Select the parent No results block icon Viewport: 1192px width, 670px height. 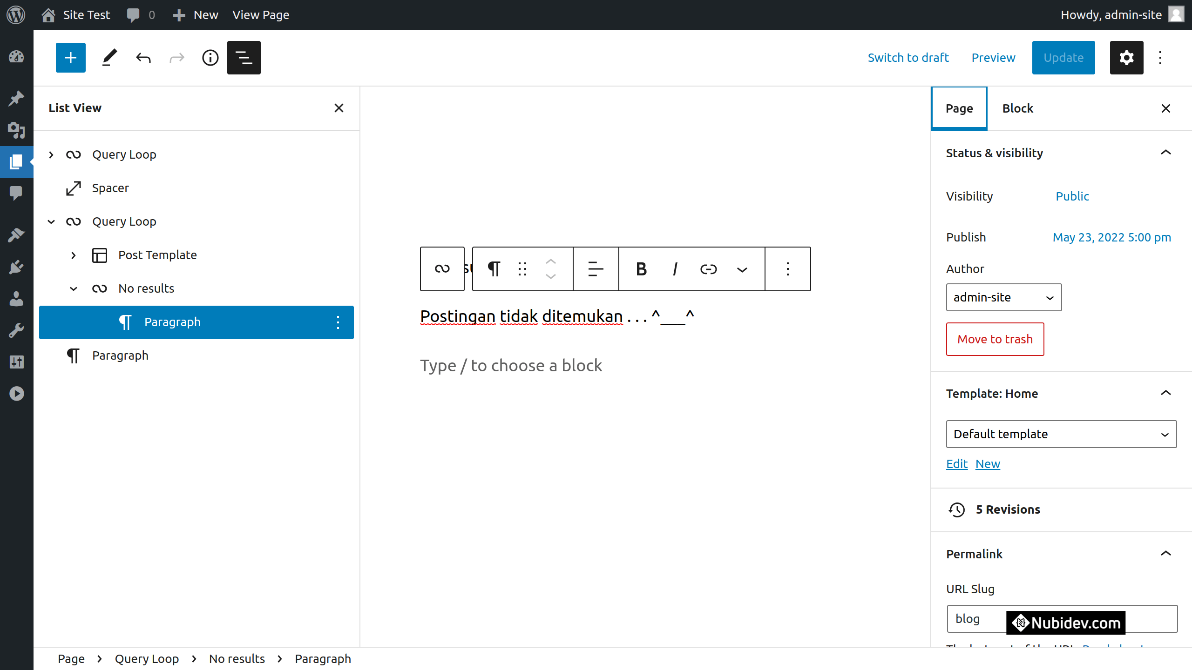pyautogui.click(x=442, y=269)
